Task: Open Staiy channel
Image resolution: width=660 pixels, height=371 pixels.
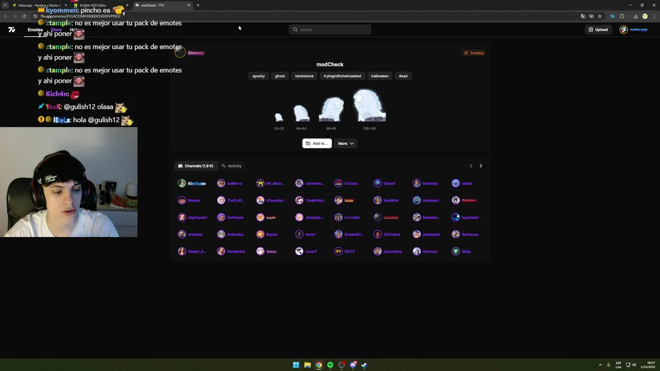Action: pyautogui.click(x=461, y=251)
